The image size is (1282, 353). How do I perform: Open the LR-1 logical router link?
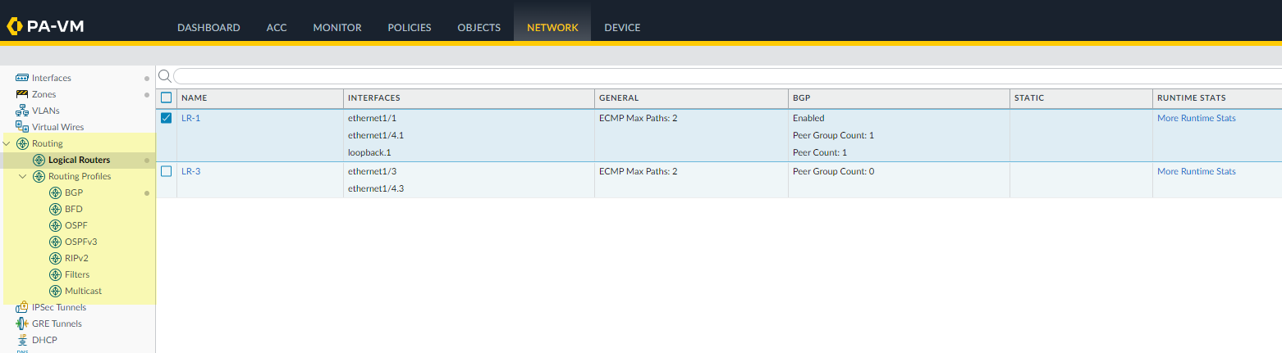[190, 118]
